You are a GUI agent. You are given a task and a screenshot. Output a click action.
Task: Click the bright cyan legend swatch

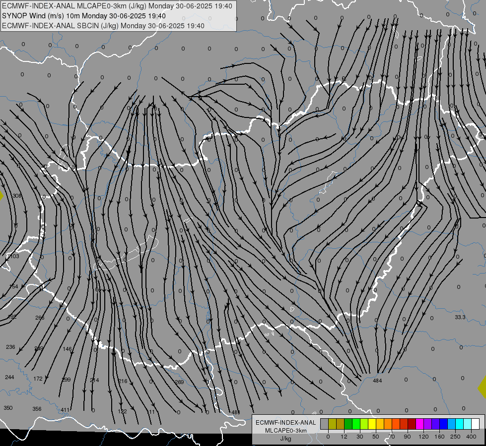[x=460, y=424]
